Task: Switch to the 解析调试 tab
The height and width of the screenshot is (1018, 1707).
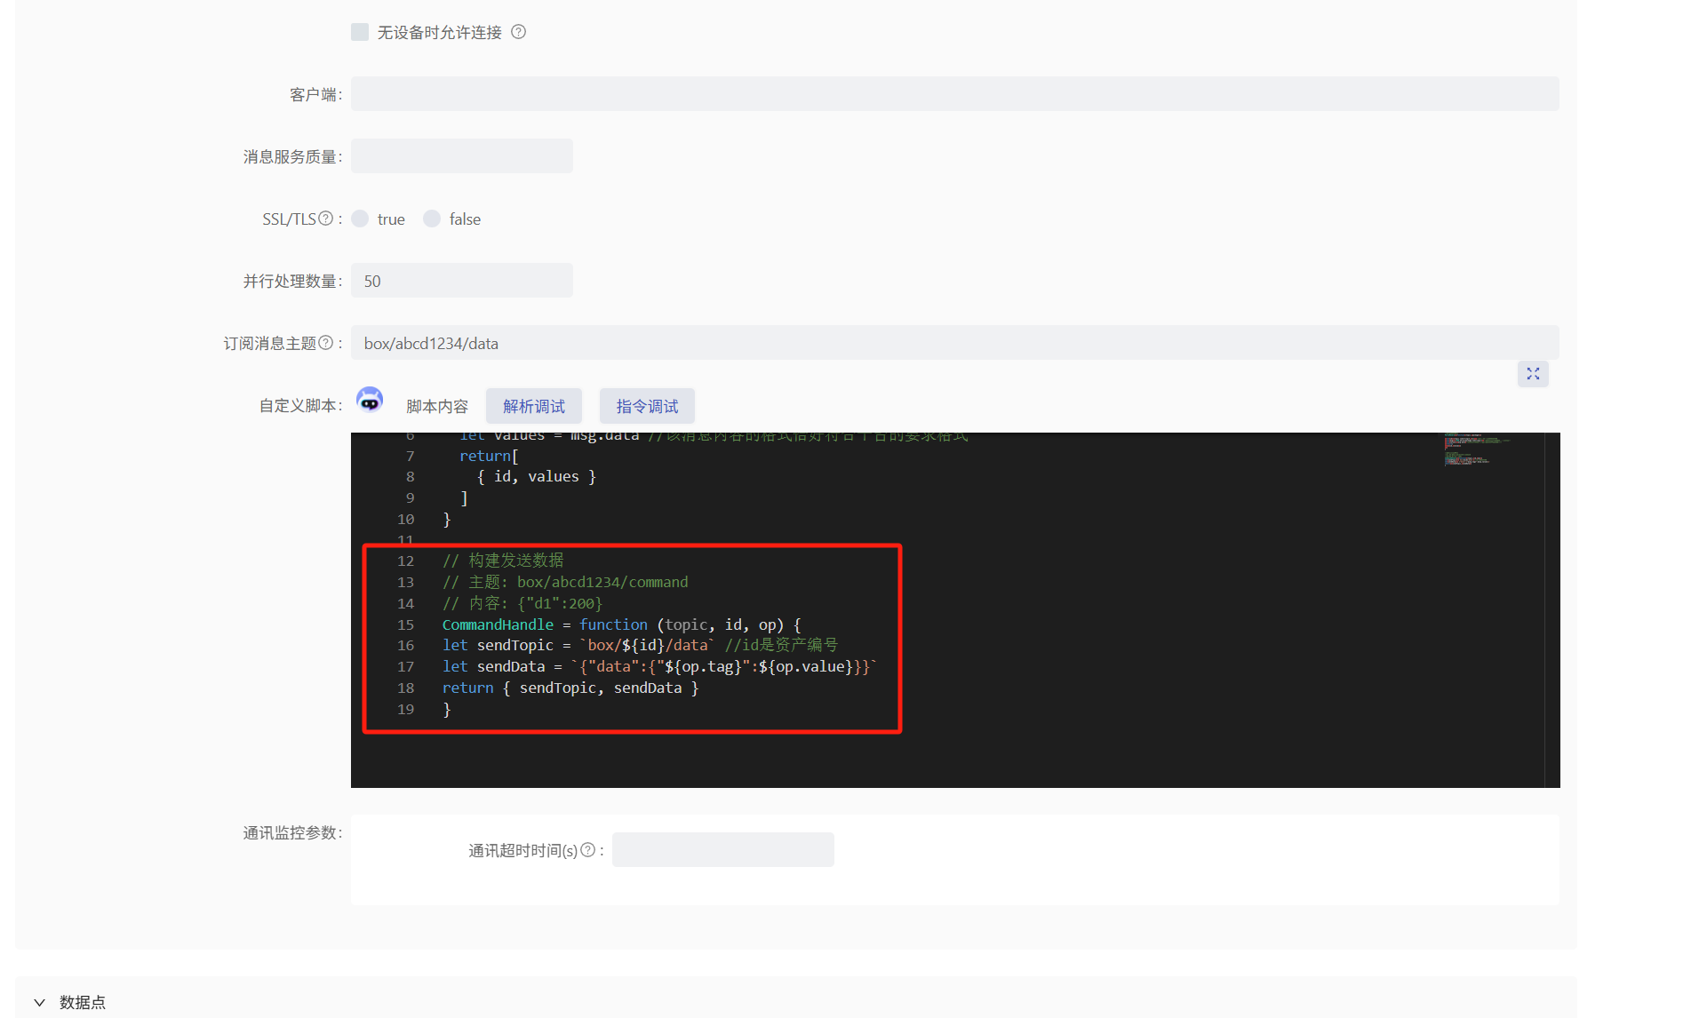Action: coord(534,406)
